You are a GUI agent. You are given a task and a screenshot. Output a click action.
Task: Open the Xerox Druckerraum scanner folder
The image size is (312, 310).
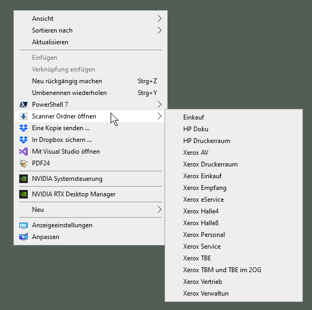[233, 164]
